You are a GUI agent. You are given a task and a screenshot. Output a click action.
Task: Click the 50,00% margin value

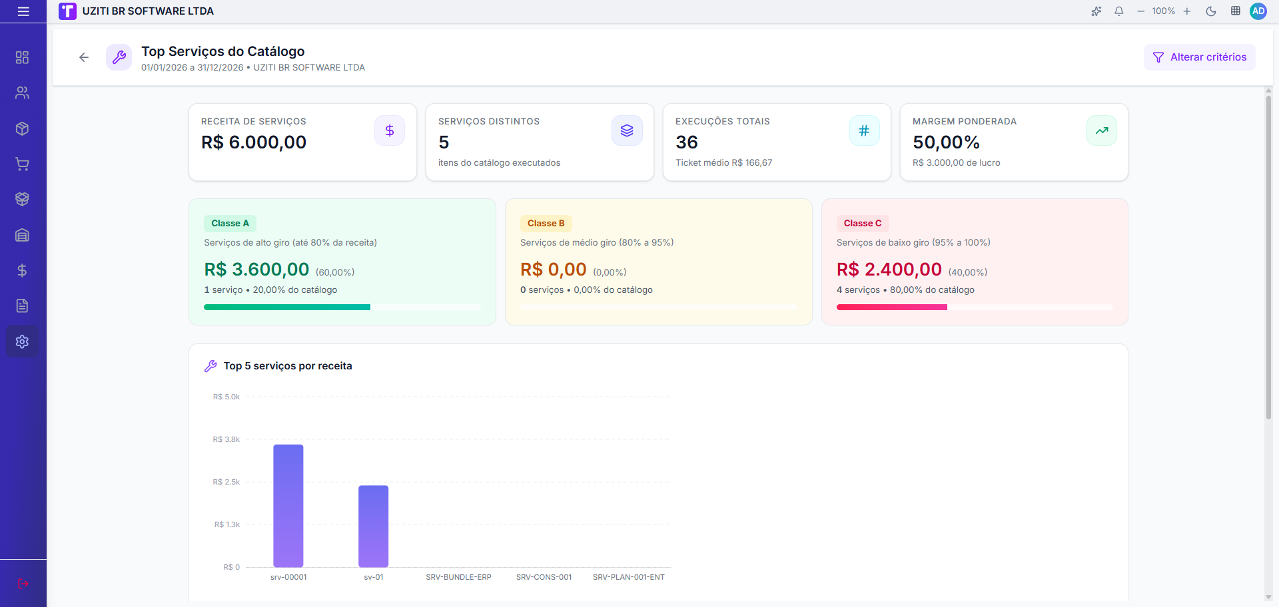tap(946, 142)
